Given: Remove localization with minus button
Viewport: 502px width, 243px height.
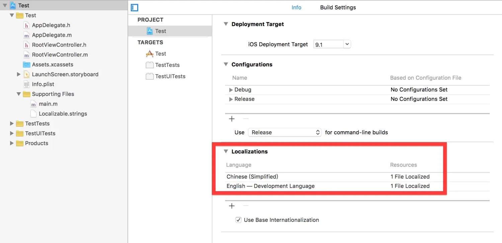Looking at the screenshot, I should pos(246,206).
